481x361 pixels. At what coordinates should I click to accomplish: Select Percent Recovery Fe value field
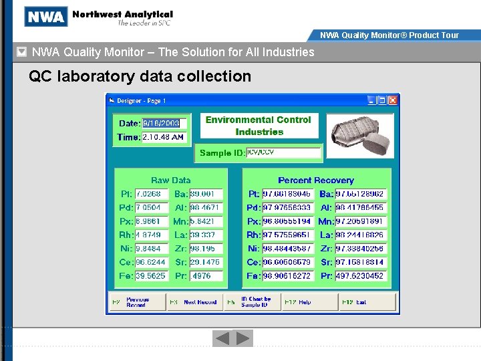[x=288, y=275]
